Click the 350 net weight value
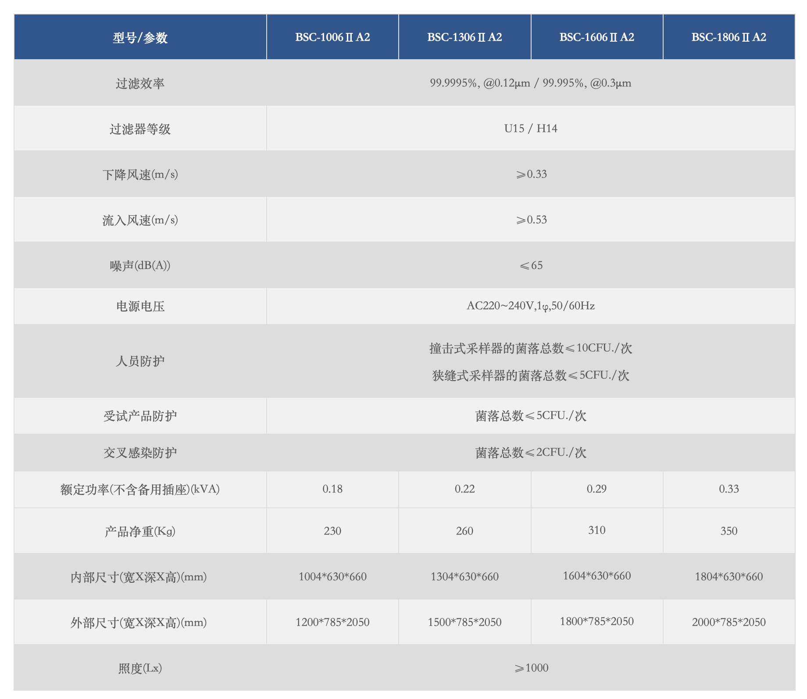 coord(728,530)
